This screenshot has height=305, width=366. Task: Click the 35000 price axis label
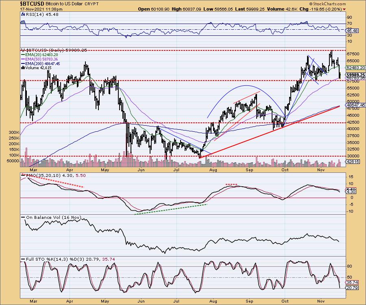(x=353, y=142)
